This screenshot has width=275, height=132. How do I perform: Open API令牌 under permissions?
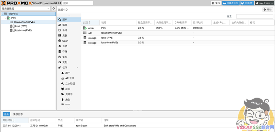(x=69, y=78)
